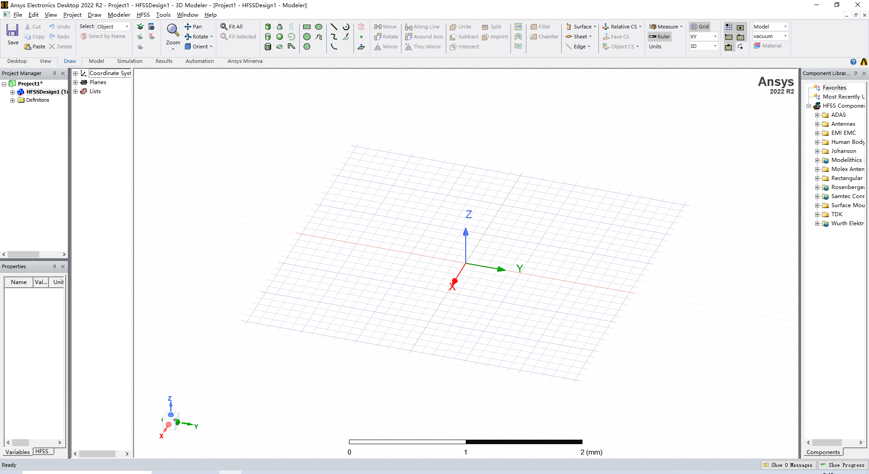Open the XY drawing plane dropdown
Viewport: 869px width, 474px height.
704,37
